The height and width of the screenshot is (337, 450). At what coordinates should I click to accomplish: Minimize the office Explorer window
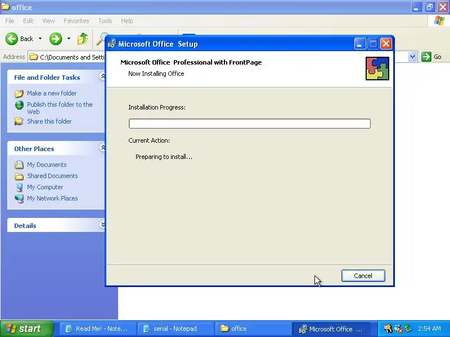(x=416, y=7)
